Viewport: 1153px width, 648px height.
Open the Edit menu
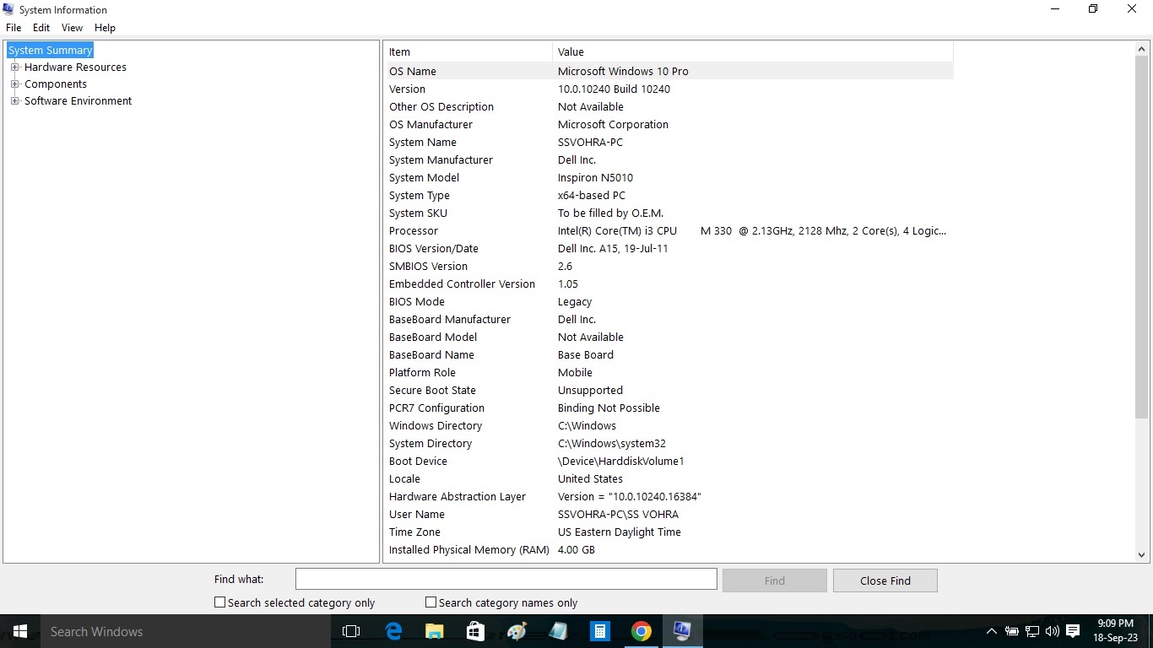coord(41,28)
